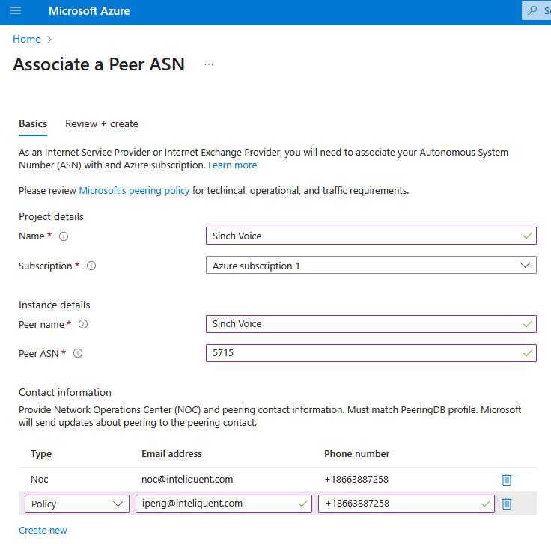Image resolution: width=551 pixels, height=544 pixels.
Task: Click the Associate a Peer ASN title
Action: [99, 64]
